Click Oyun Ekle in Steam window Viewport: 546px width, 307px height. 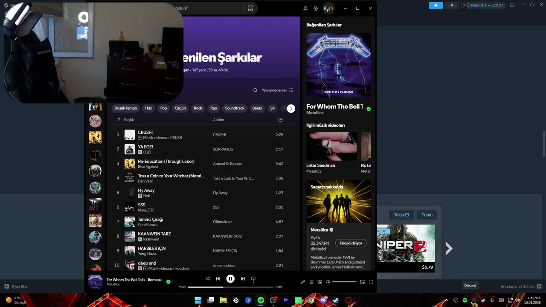[x=16, y=287]
